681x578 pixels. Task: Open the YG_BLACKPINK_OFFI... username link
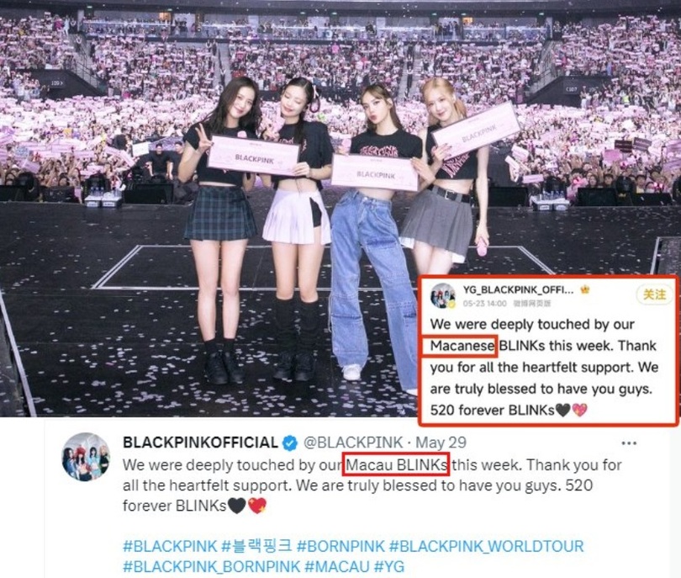(518, 290)
